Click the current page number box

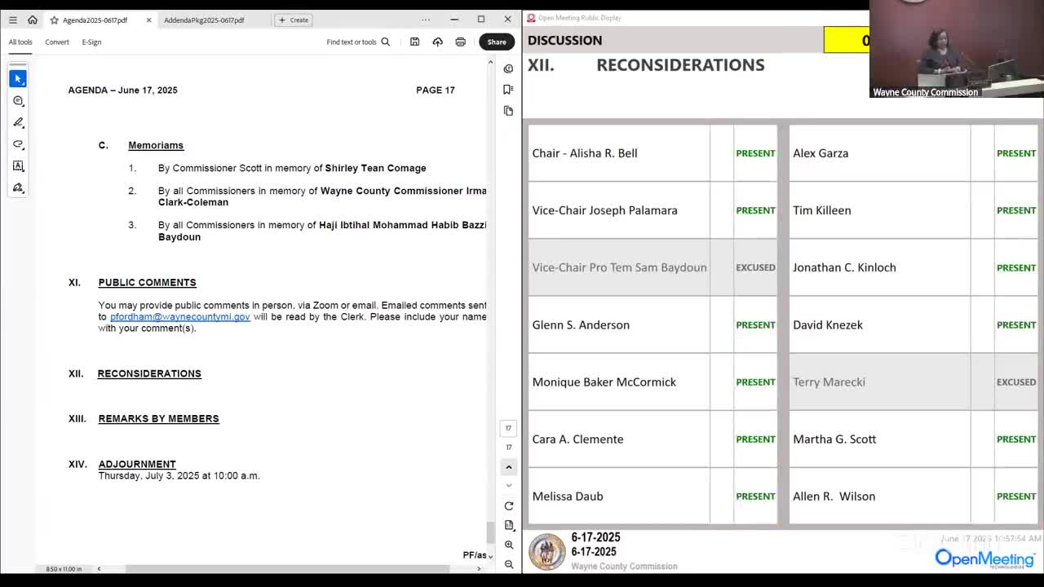click(x=508, y=428)
